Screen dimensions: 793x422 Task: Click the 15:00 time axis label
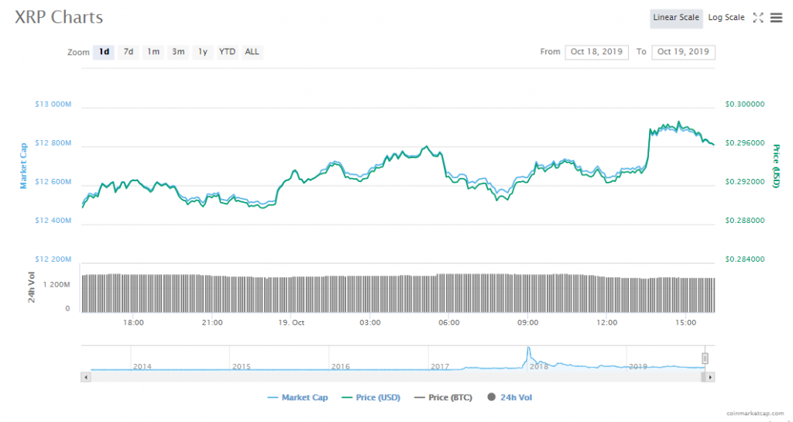point(686,322)
